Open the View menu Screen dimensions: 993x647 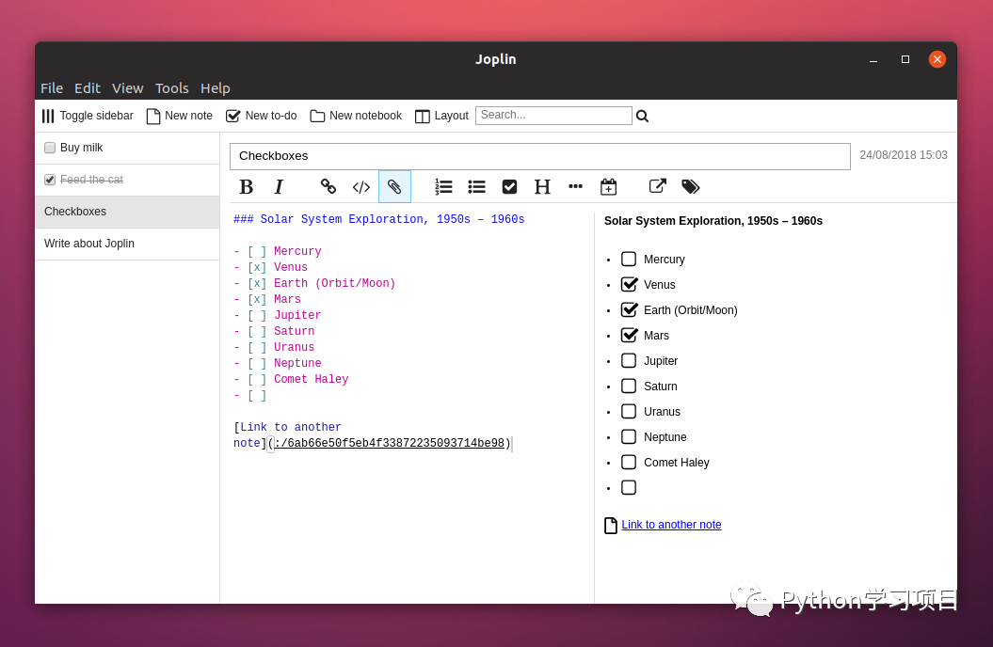[x=127, y=87]
